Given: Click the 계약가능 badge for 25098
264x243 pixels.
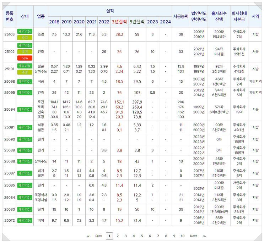Looking at the screenshot, I should click(x=25, y=82).
